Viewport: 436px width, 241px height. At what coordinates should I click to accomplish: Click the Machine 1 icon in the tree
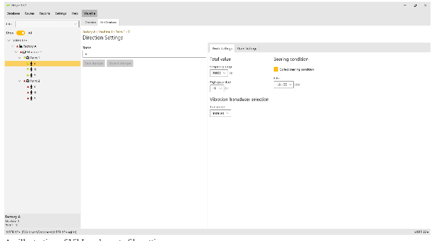(x=24, y=52)
